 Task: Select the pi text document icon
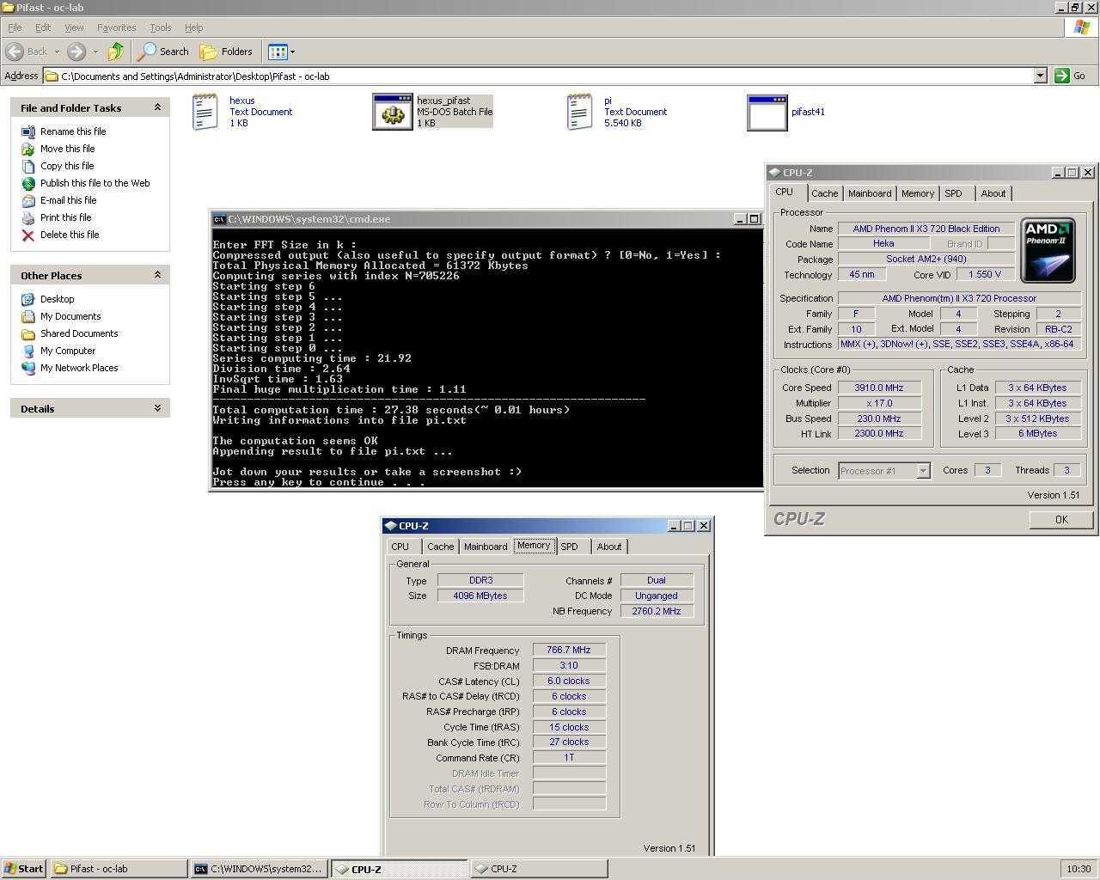tap(580, 112)
